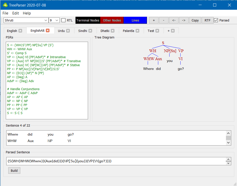Go to next sentence with right arrow

(184, 20)
